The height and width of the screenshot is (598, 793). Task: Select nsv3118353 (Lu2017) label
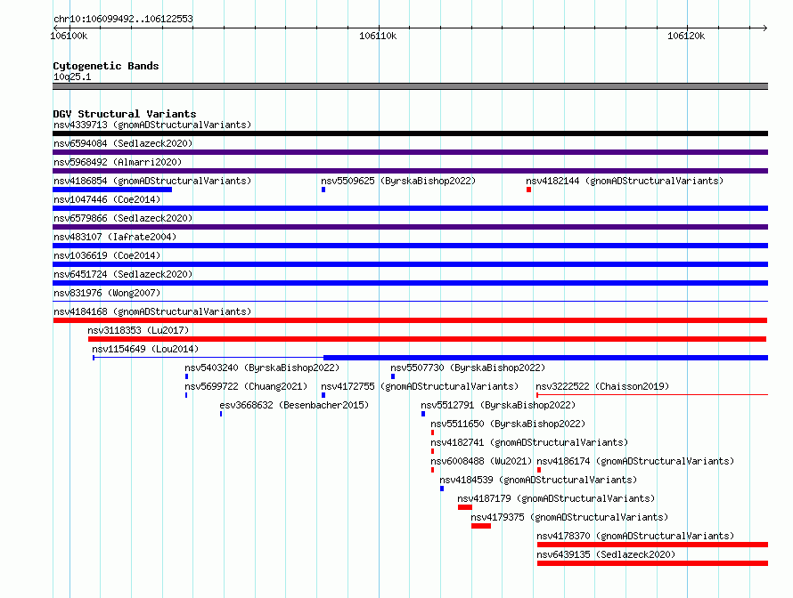(x=138, y=330)
